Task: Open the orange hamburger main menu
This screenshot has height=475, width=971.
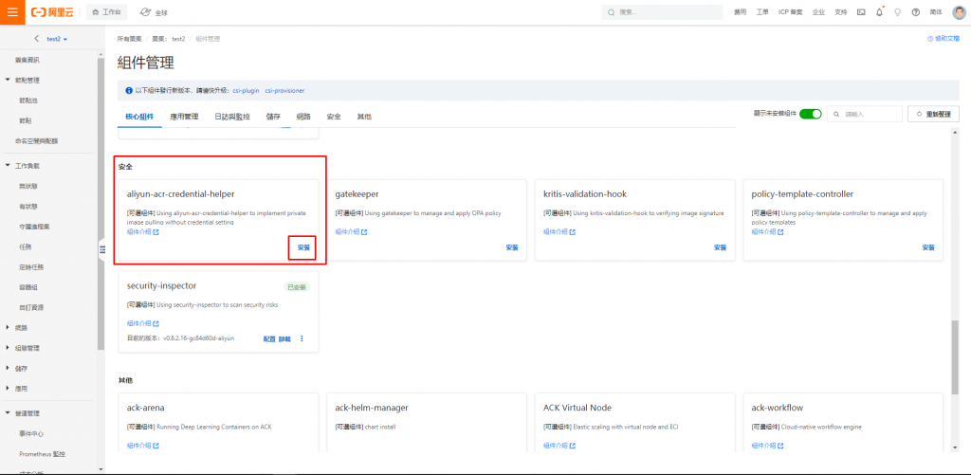Action: (12, 12)
